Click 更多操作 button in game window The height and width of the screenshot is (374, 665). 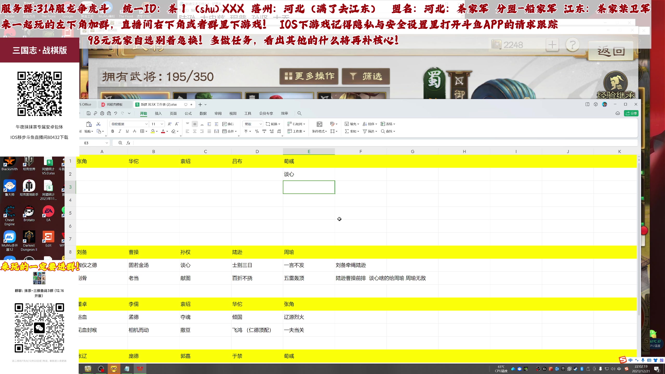pos(309,76)
